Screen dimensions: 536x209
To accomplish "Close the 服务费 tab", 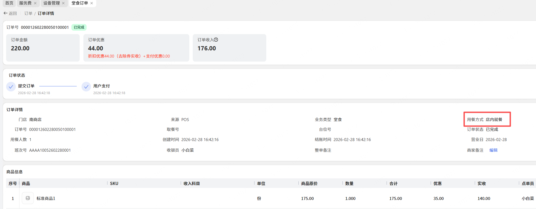I will tap(35, 3).
